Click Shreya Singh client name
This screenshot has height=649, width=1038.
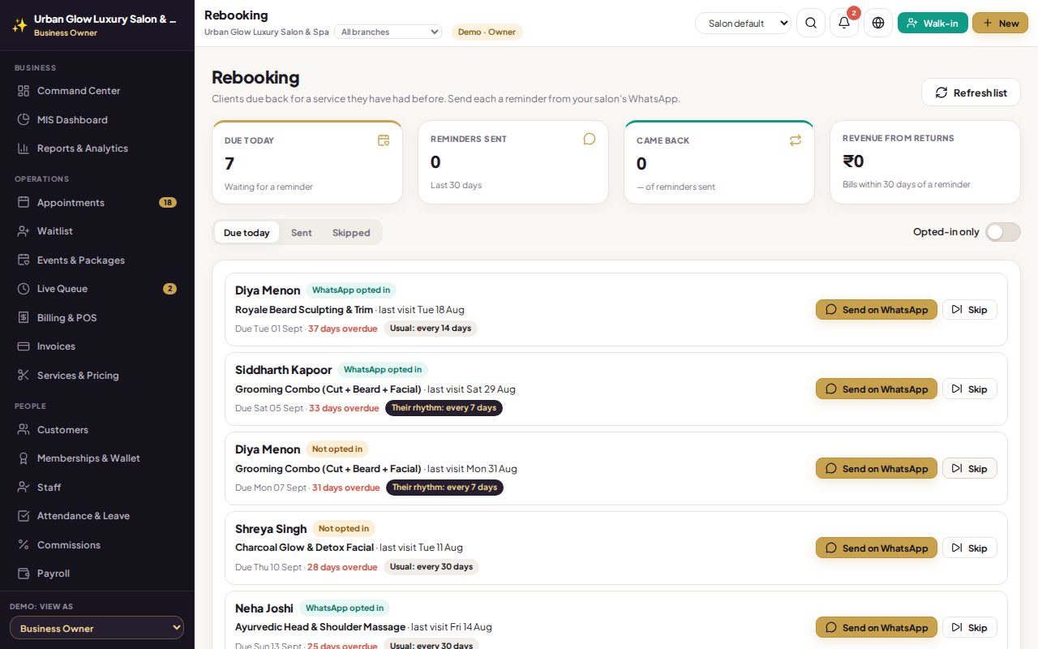tap(271, 529)
